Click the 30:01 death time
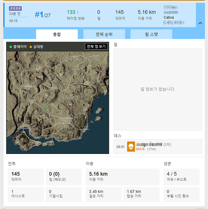Viewport: 208px width, 209px height. coord(120,147)
